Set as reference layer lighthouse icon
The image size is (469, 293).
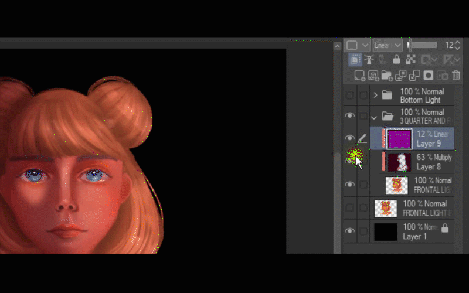[369, 60]
